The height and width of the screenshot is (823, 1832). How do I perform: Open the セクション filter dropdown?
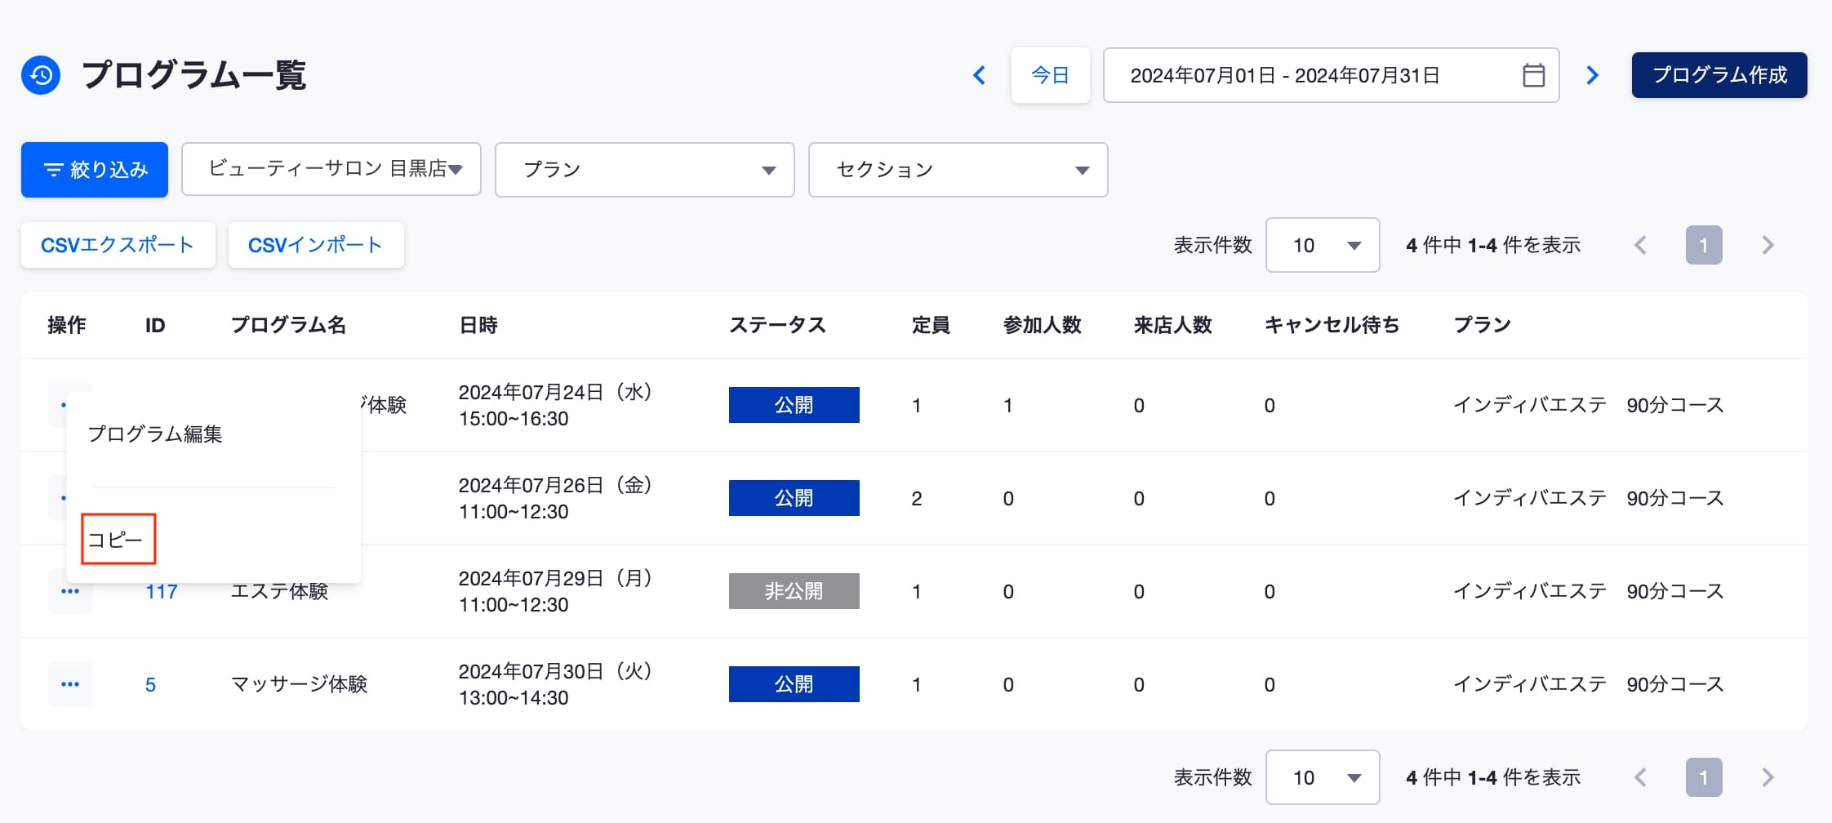point(958,170)
